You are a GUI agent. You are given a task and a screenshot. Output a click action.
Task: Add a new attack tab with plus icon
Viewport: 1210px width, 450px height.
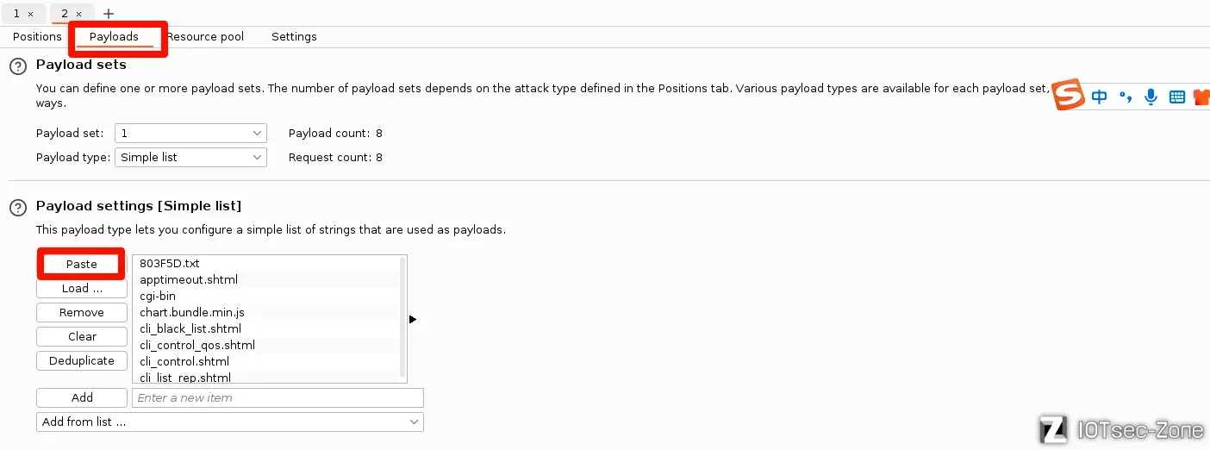click(109, 14)
